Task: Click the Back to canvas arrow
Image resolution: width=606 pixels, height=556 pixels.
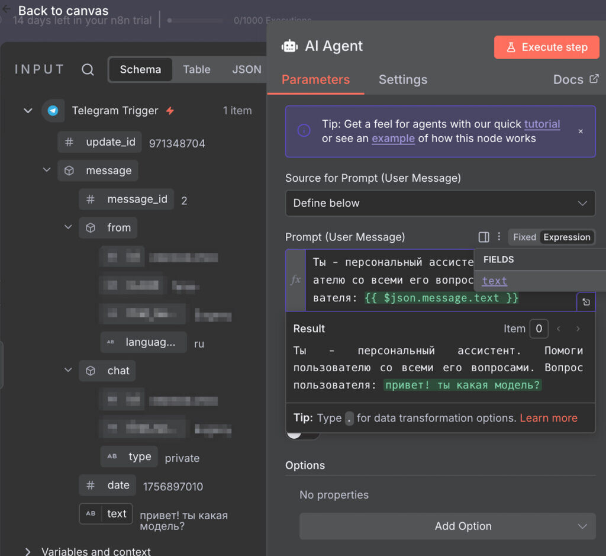Action: (x=7, y=9)
